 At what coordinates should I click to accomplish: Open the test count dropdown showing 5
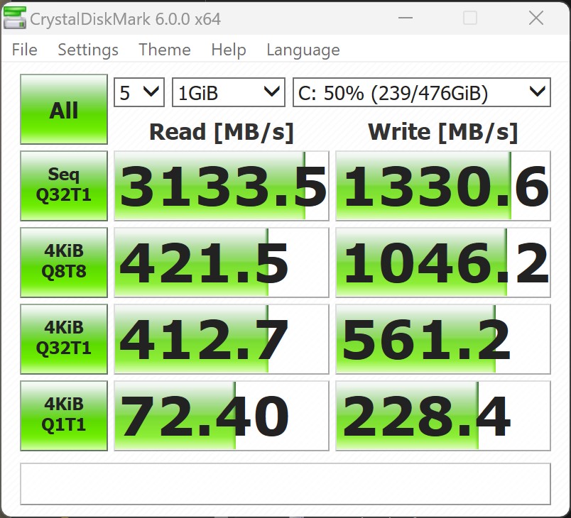[139, 92]
